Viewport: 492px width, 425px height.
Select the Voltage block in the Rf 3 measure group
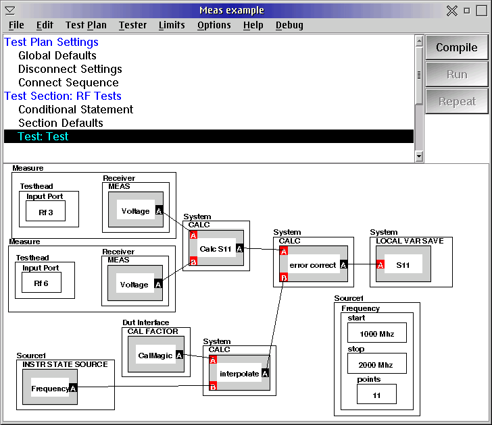tap(136, 209)
